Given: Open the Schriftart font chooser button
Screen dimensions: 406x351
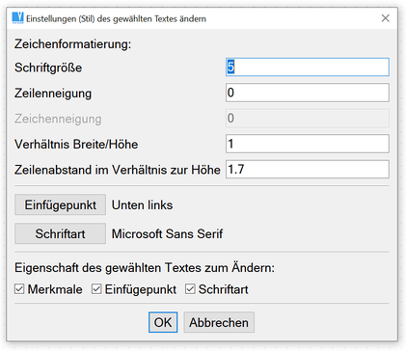Looking at the screenshot, I should click(x=60, y=233).
